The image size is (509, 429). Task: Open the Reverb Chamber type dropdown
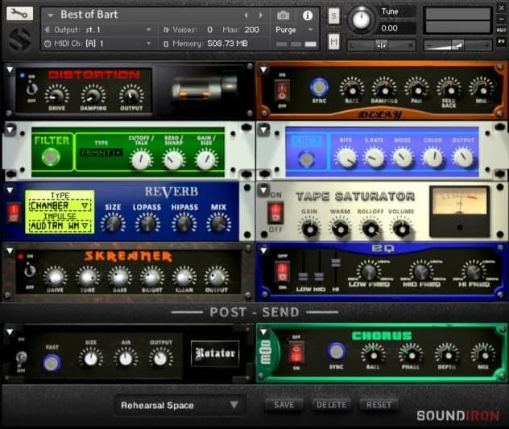pyautogui.click(x=60, y=205)
